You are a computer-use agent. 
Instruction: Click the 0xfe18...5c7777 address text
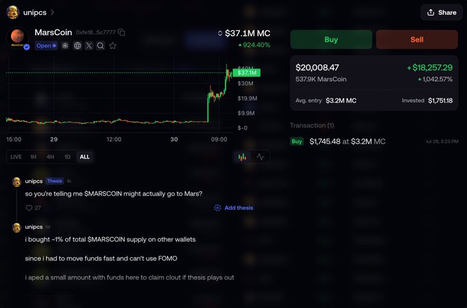96,32
